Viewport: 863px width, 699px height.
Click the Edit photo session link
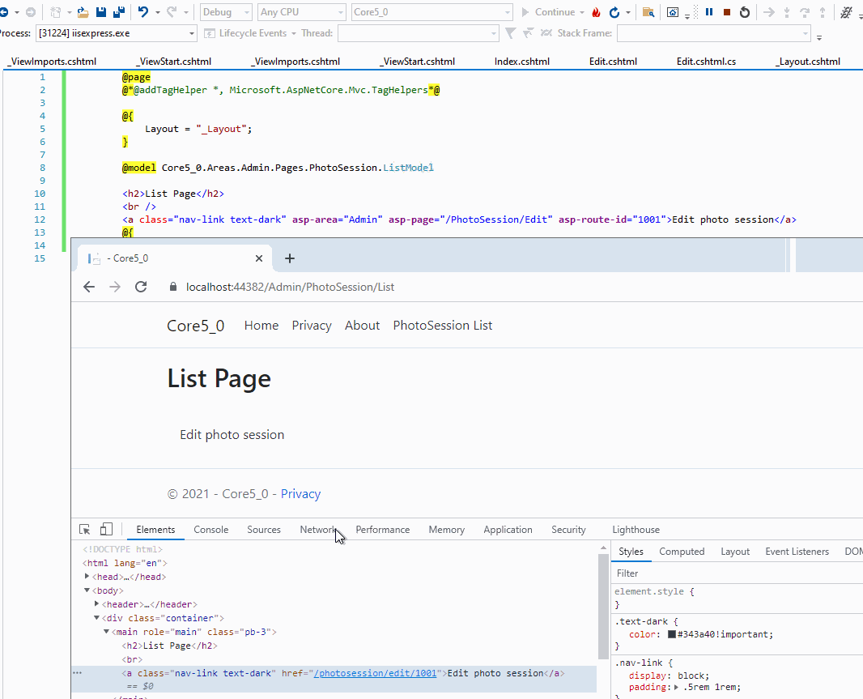[x=232, y=435]
